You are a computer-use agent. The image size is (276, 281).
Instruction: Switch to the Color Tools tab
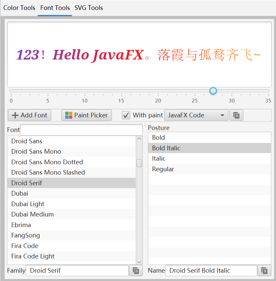pos(19,8)
